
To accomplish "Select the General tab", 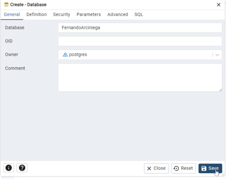I will (12, 14).
